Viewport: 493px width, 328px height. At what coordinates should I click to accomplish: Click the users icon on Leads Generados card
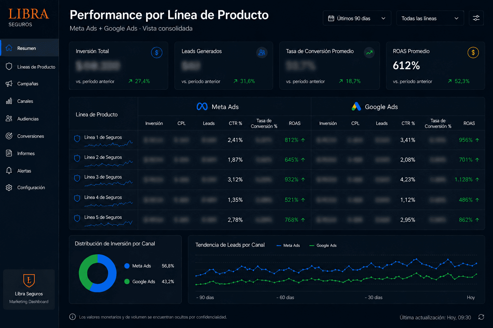(262, 53)
